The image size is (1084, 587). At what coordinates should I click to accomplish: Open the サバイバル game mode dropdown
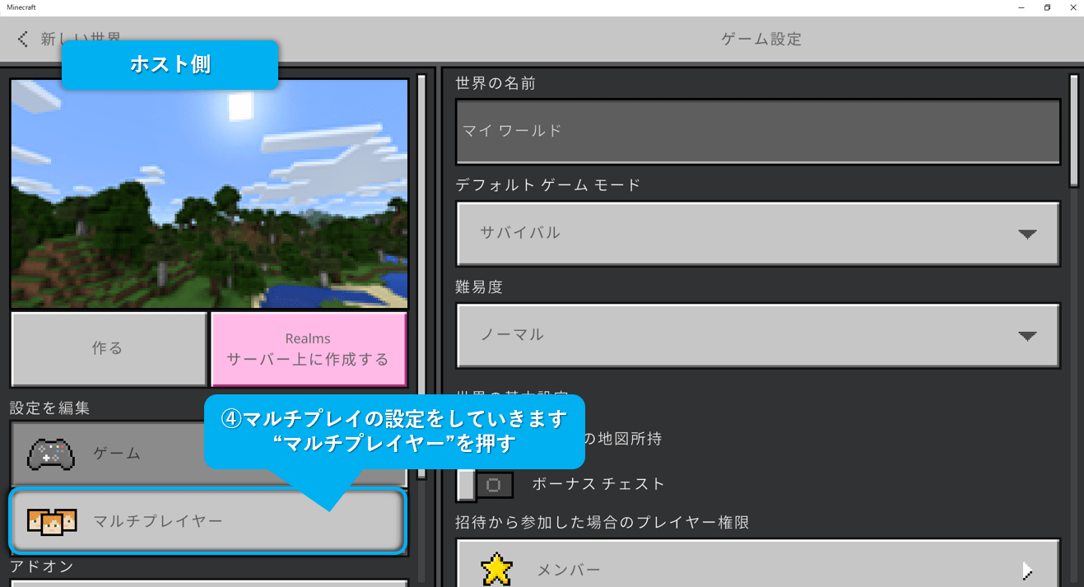tap(757, 233)
